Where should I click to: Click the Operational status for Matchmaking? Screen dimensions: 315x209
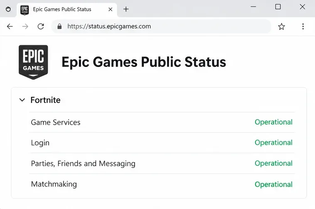coord(273,184)
